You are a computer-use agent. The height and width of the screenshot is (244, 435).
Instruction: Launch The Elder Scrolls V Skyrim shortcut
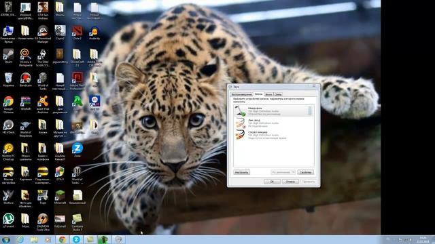point(43,58)
